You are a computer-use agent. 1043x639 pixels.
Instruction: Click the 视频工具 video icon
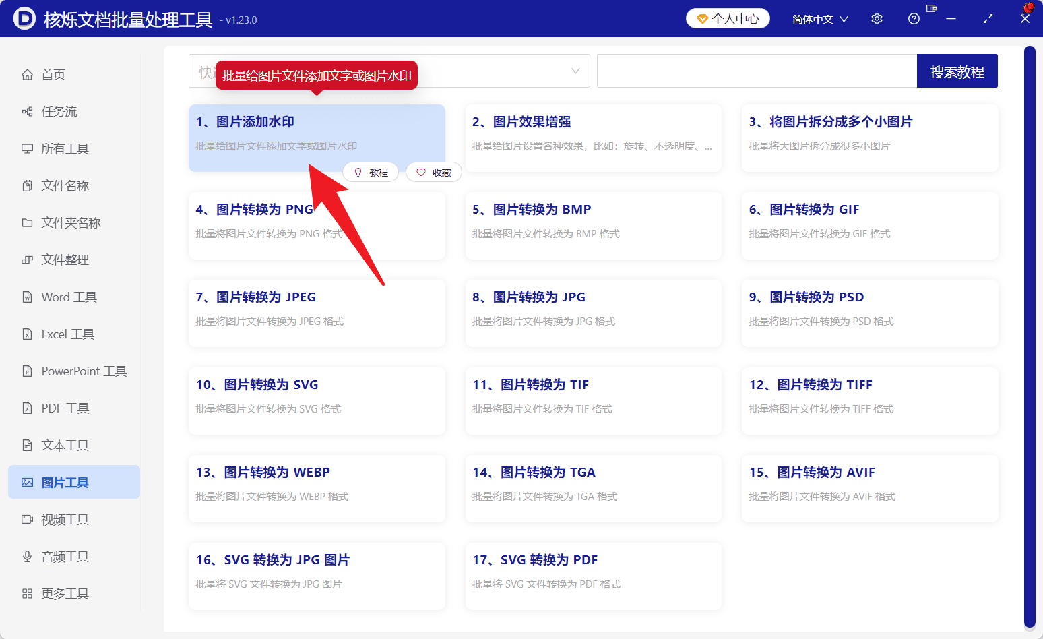click(x=27, y=520)
